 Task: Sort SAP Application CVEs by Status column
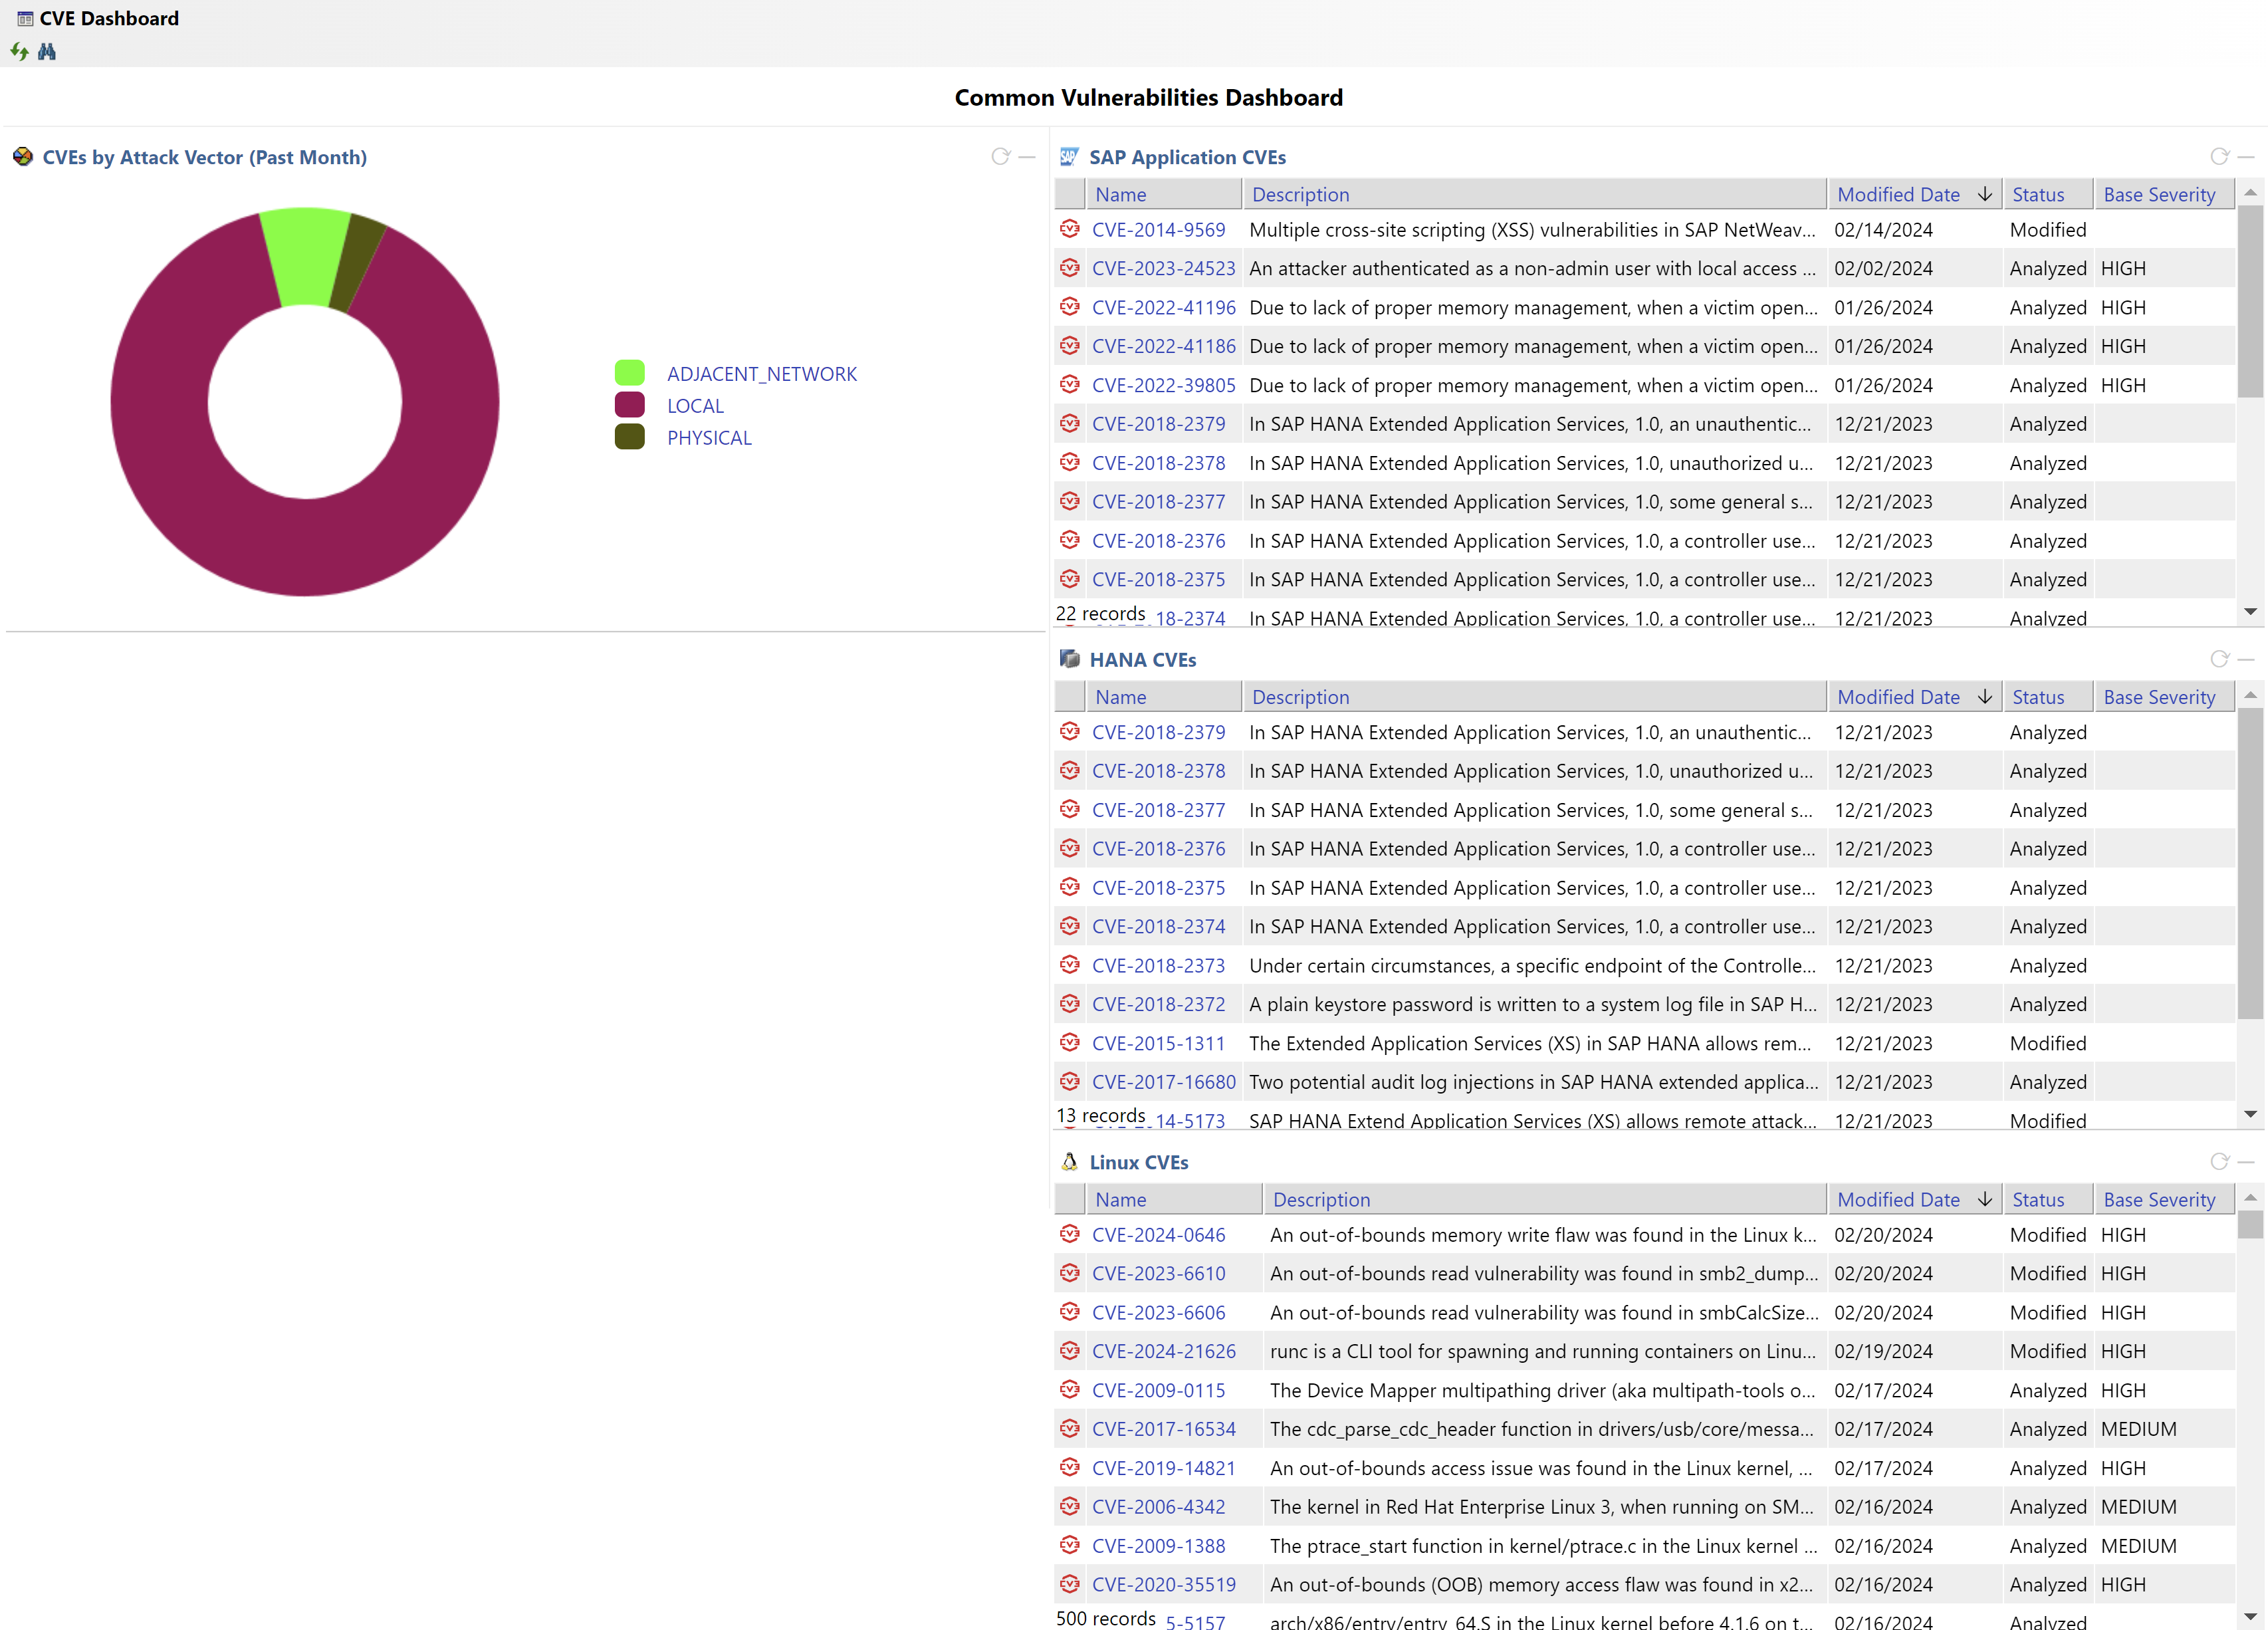point(2040,194)
